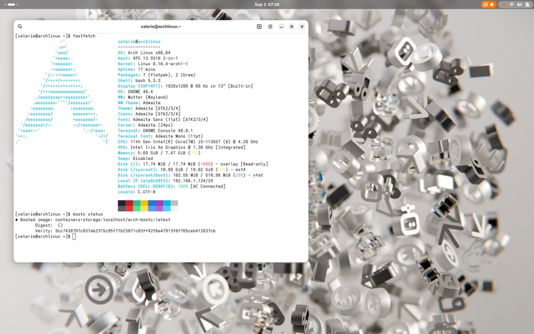Click the Terminal Font: Adwaita Mono line
This screenshot has height=334, width=534.
point(160,136)
